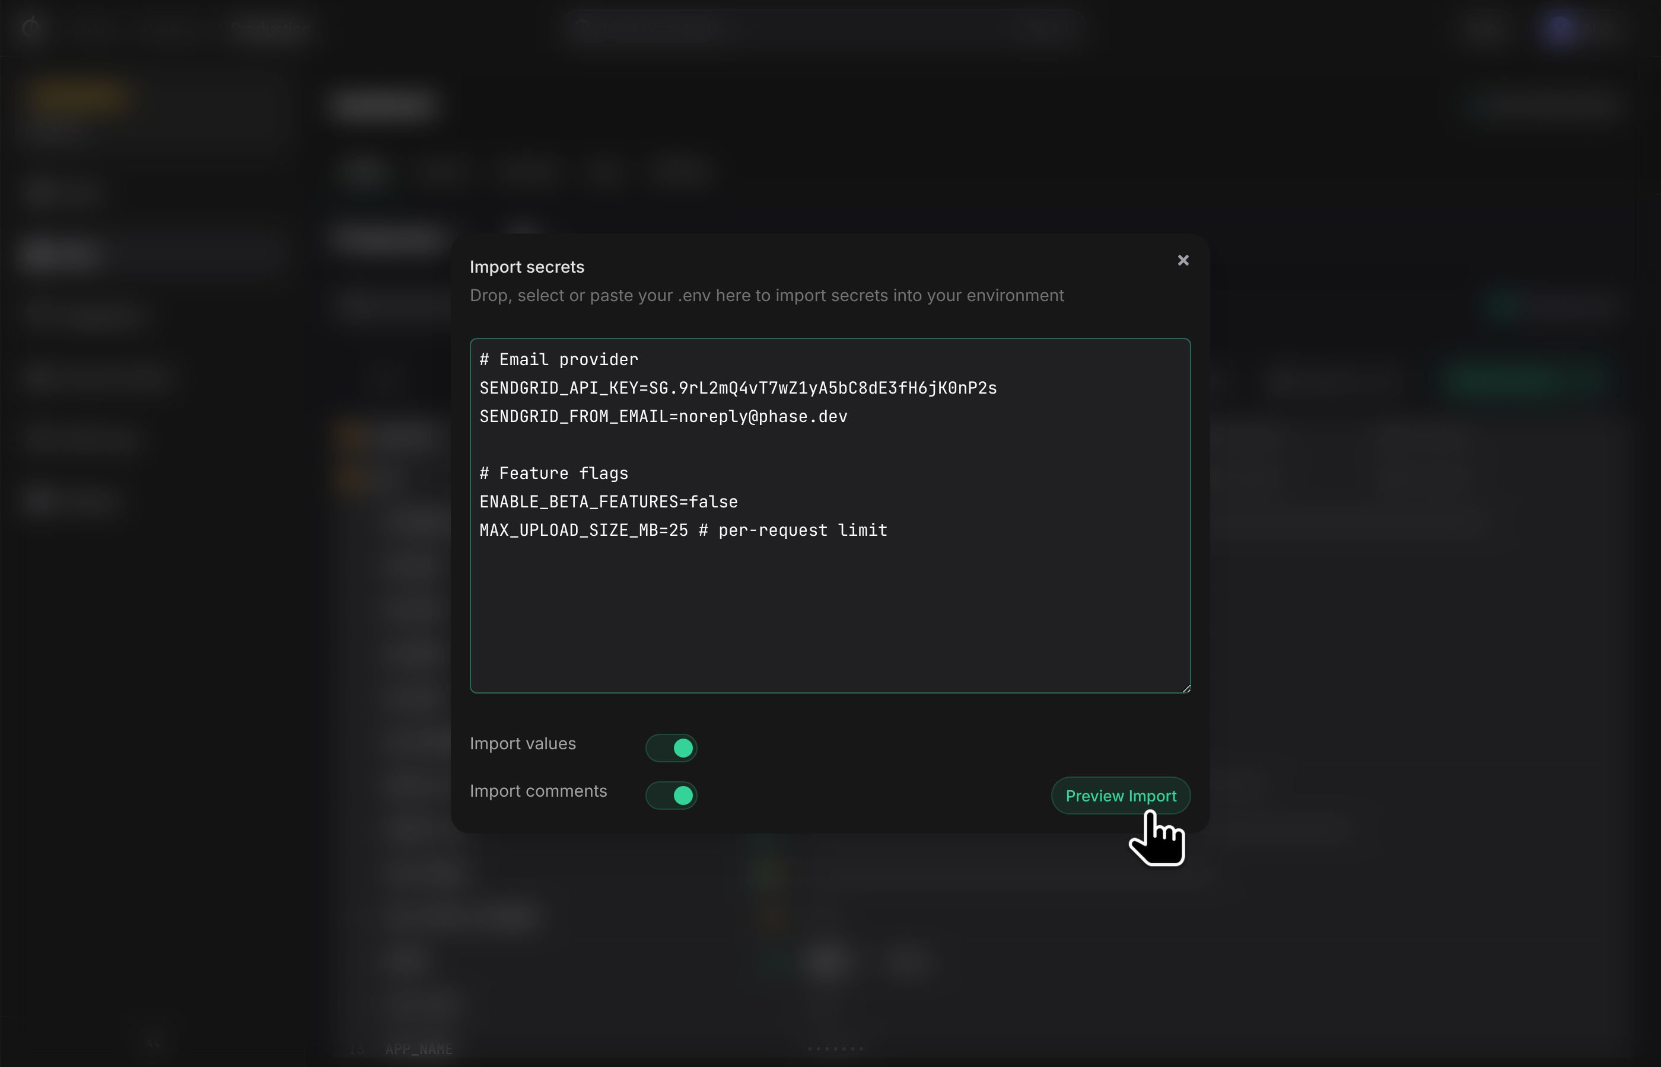This screenshot has width=1661, height=1067.
Task: Click the Preview Import button
Action: [1120, 796]
